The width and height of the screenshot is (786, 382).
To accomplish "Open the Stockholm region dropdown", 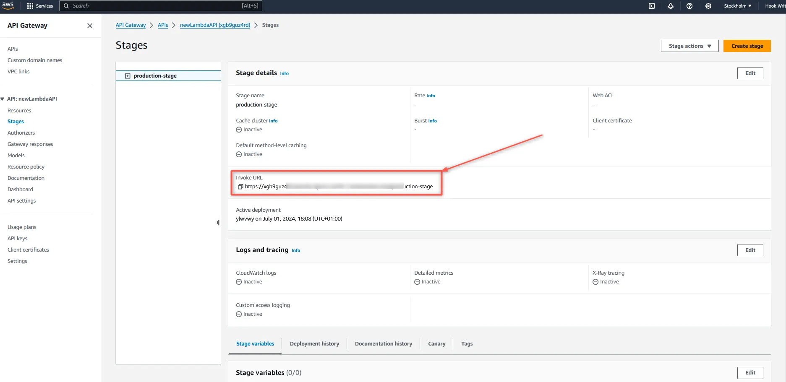I will coord(738,6).
